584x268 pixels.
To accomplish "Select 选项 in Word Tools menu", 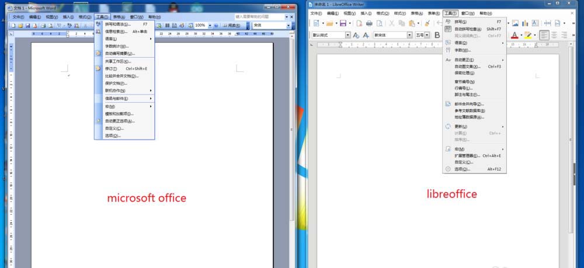I will point(124,136).
